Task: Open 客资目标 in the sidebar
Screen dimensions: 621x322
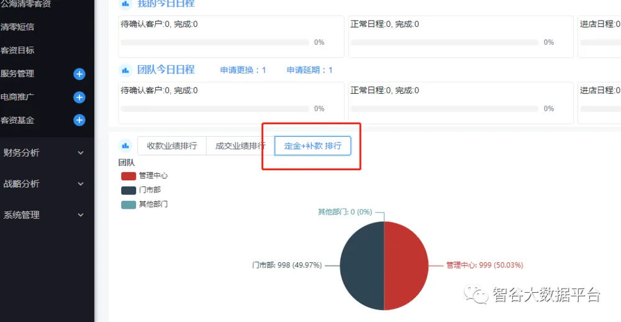Action: coord(17,50)
